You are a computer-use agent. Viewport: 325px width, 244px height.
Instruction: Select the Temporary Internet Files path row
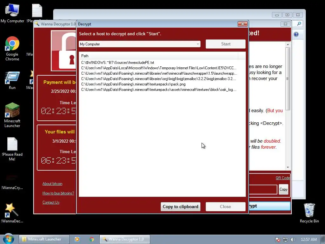coord(159,68)
